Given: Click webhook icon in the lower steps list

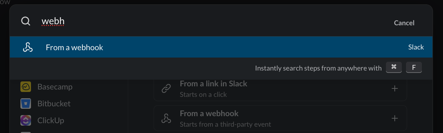Looking at the screenshot, I should (x=166, y=119).
